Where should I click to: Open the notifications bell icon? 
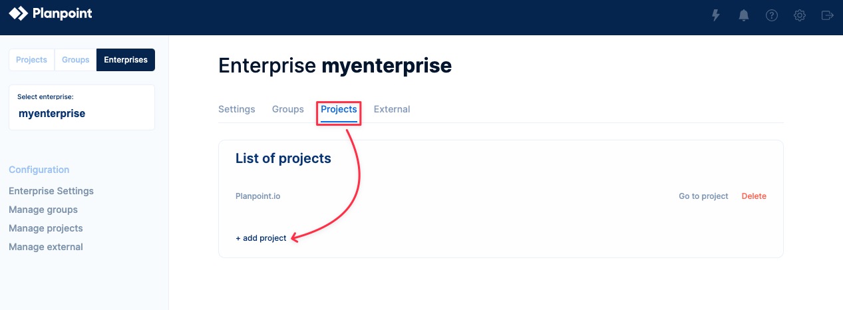(744, 15)
